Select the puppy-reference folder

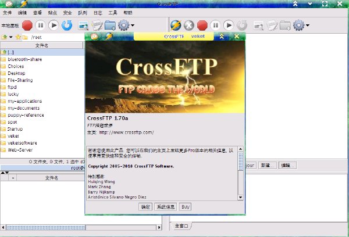(42, 115)
